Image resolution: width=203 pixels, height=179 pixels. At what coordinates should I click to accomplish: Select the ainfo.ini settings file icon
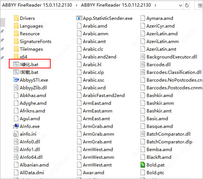tap(16, 134)
